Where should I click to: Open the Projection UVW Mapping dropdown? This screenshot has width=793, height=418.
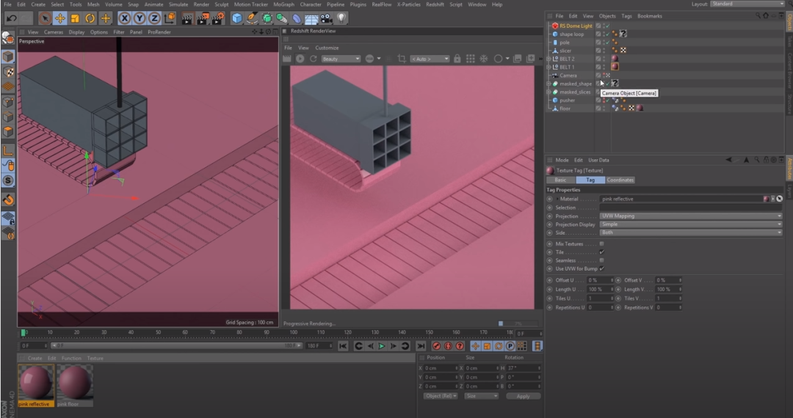pyautogui.click(x=691, y=216)
